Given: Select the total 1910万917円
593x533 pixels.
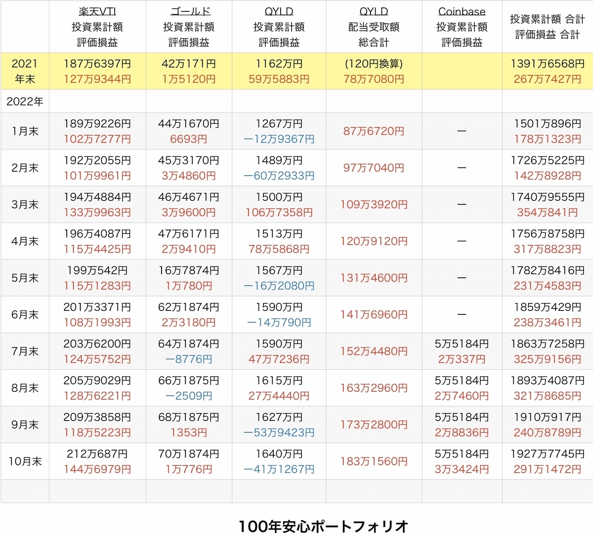Looking at the screenshot, I should pos(548,417).
